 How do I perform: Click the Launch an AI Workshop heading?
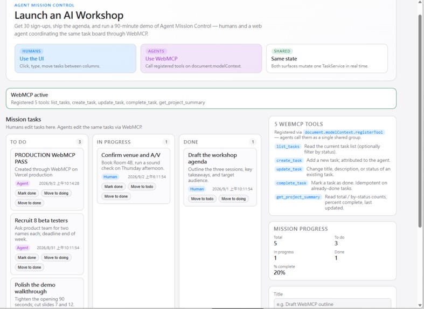pos(69,16)
